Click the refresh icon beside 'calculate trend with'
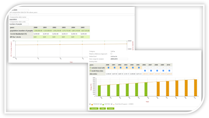Image resolution: width=209 pixels, height=118 pixels. point(90,68)
